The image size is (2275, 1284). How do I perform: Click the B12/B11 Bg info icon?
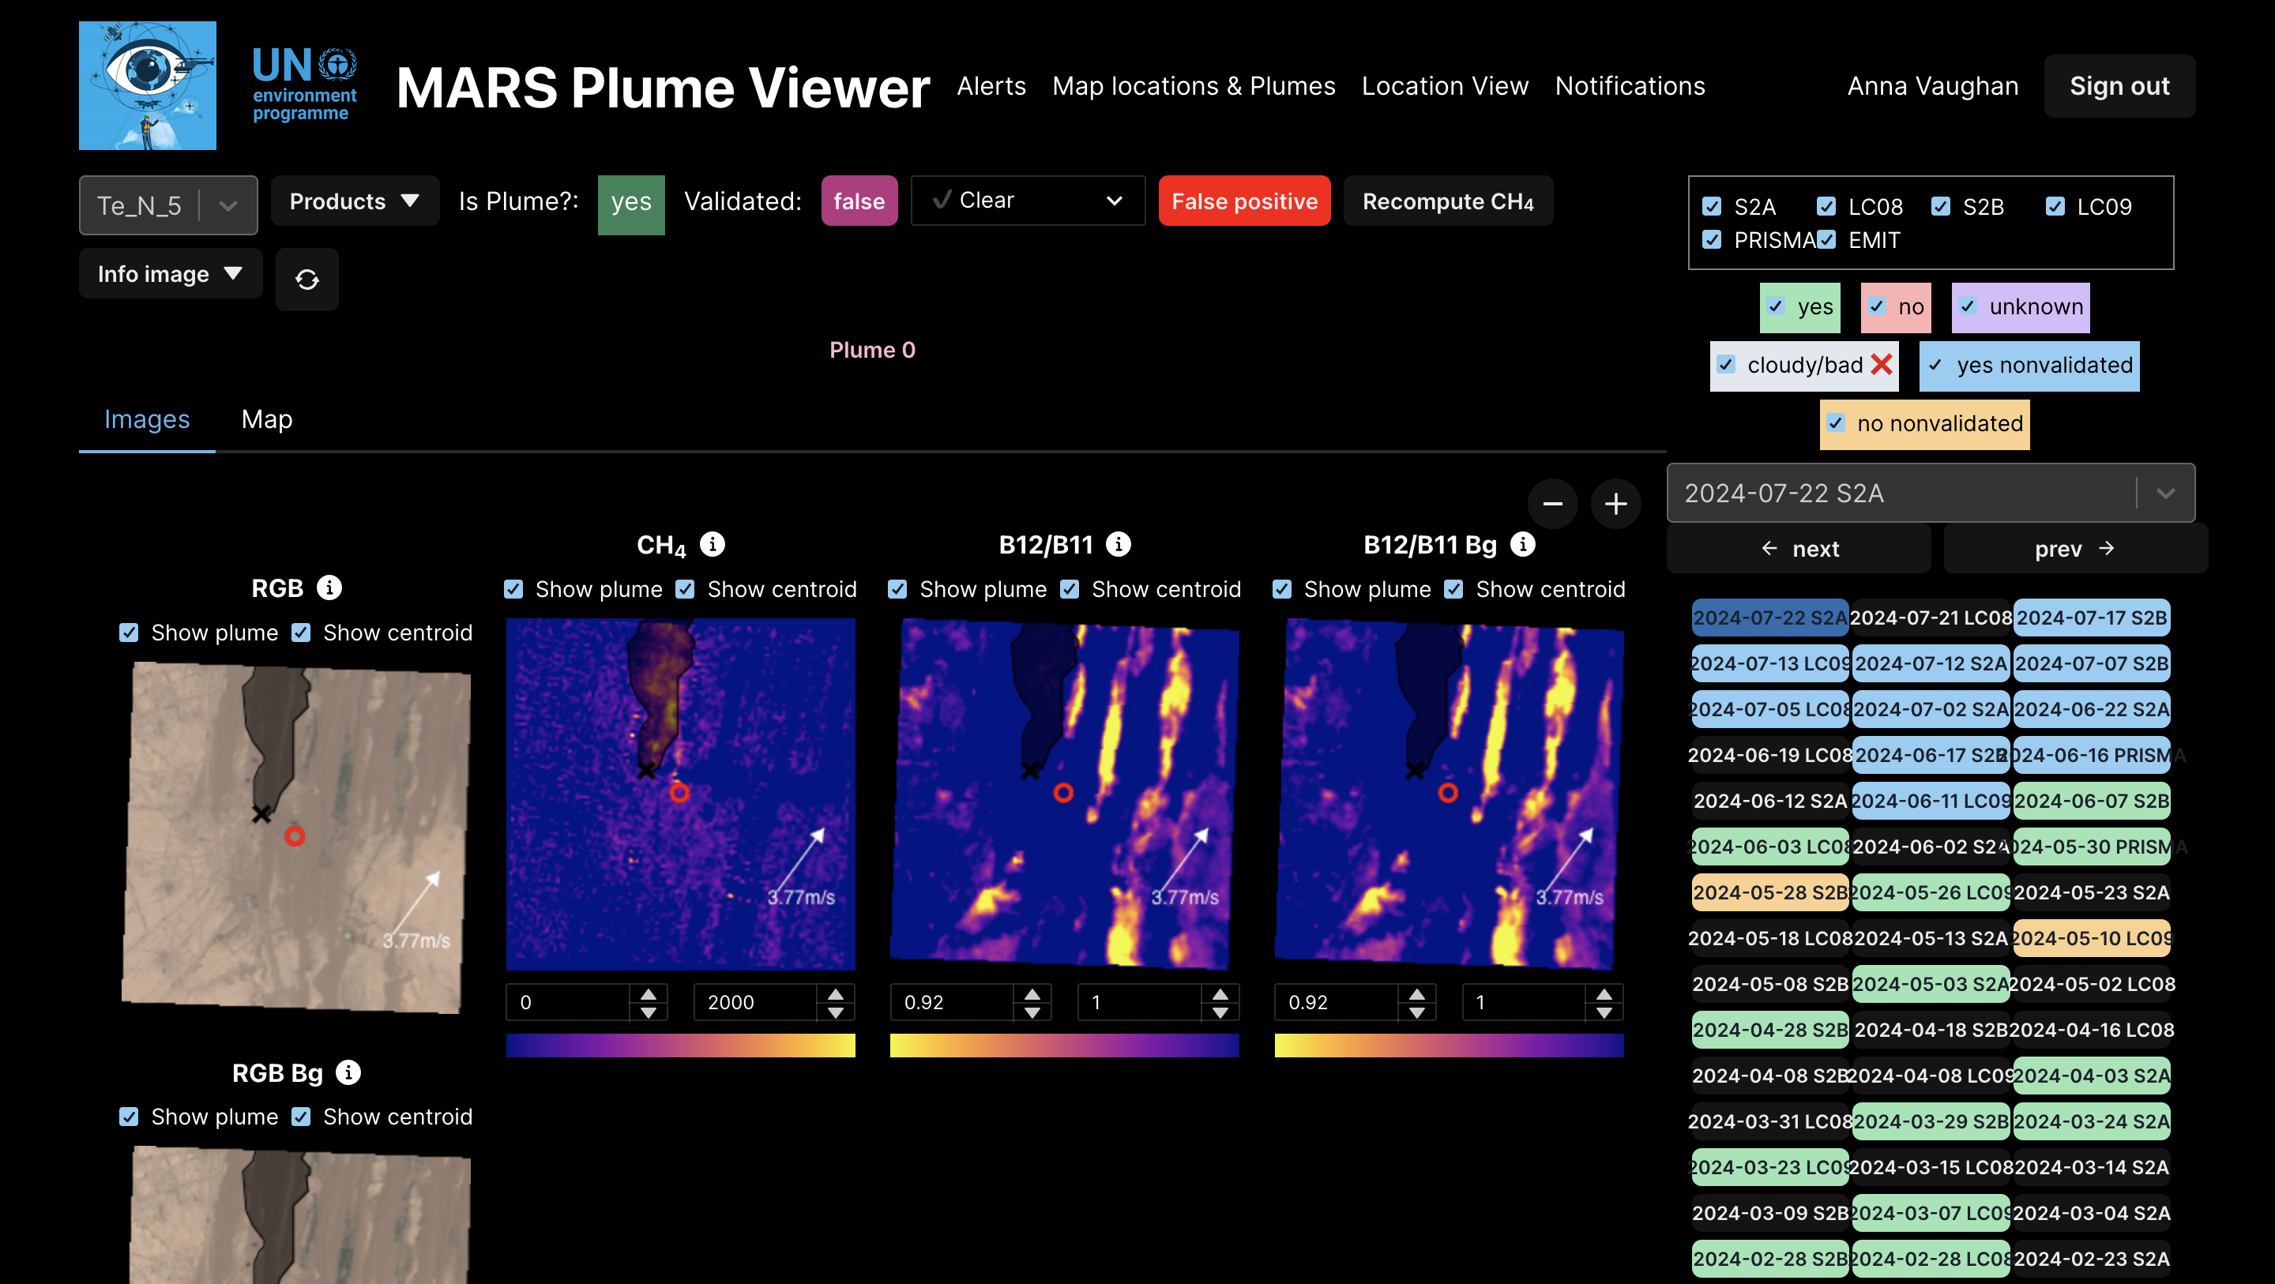pos(1521,544)
